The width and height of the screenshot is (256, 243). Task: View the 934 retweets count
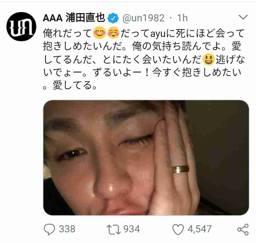click(132, 229)
